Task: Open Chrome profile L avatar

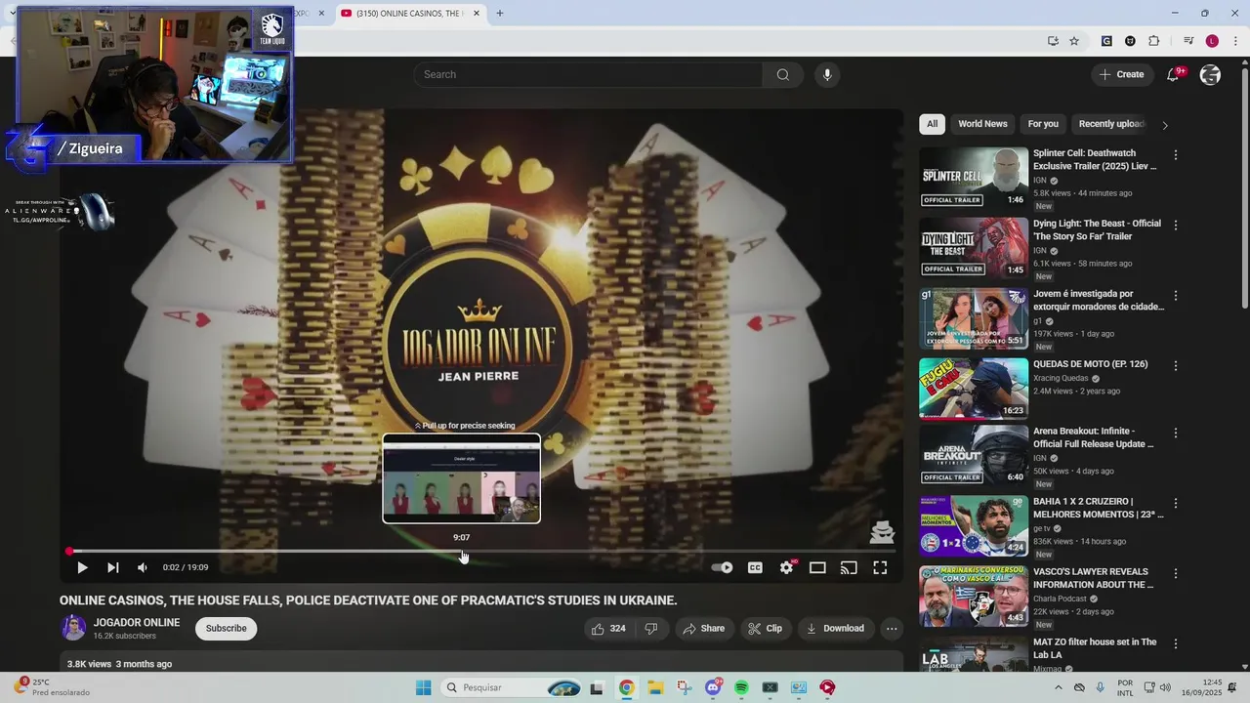Action: click(1212, 41)
